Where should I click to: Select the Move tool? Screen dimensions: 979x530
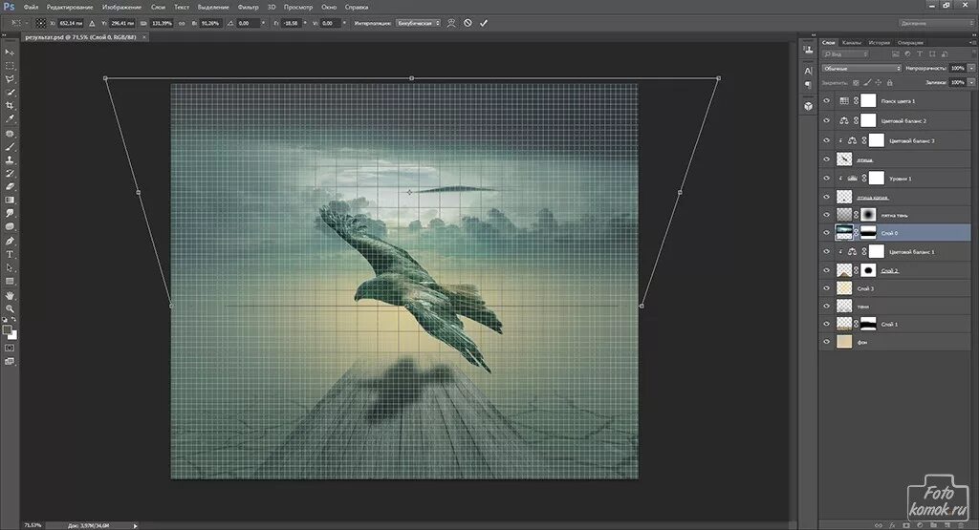(10, 53)
